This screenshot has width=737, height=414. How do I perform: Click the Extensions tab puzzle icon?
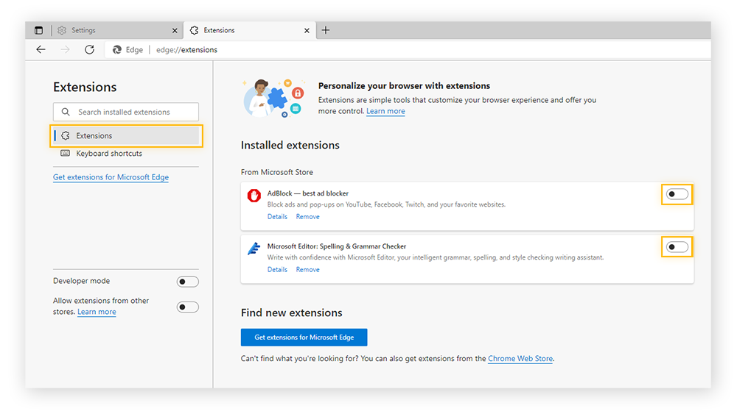tap(194, 30)
